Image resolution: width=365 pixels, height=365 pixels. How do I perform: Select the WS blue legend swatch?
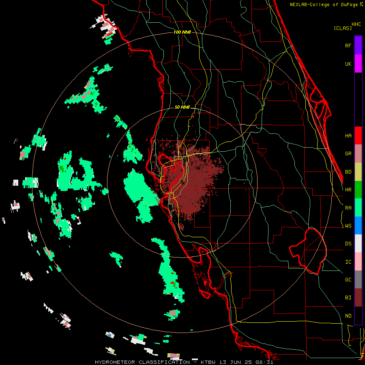(358, 225)
